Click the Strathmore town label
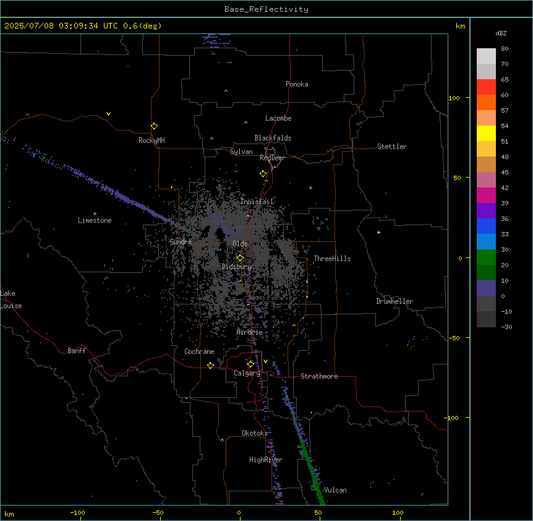Screen dimensions: 533x521 click(319, 376)
